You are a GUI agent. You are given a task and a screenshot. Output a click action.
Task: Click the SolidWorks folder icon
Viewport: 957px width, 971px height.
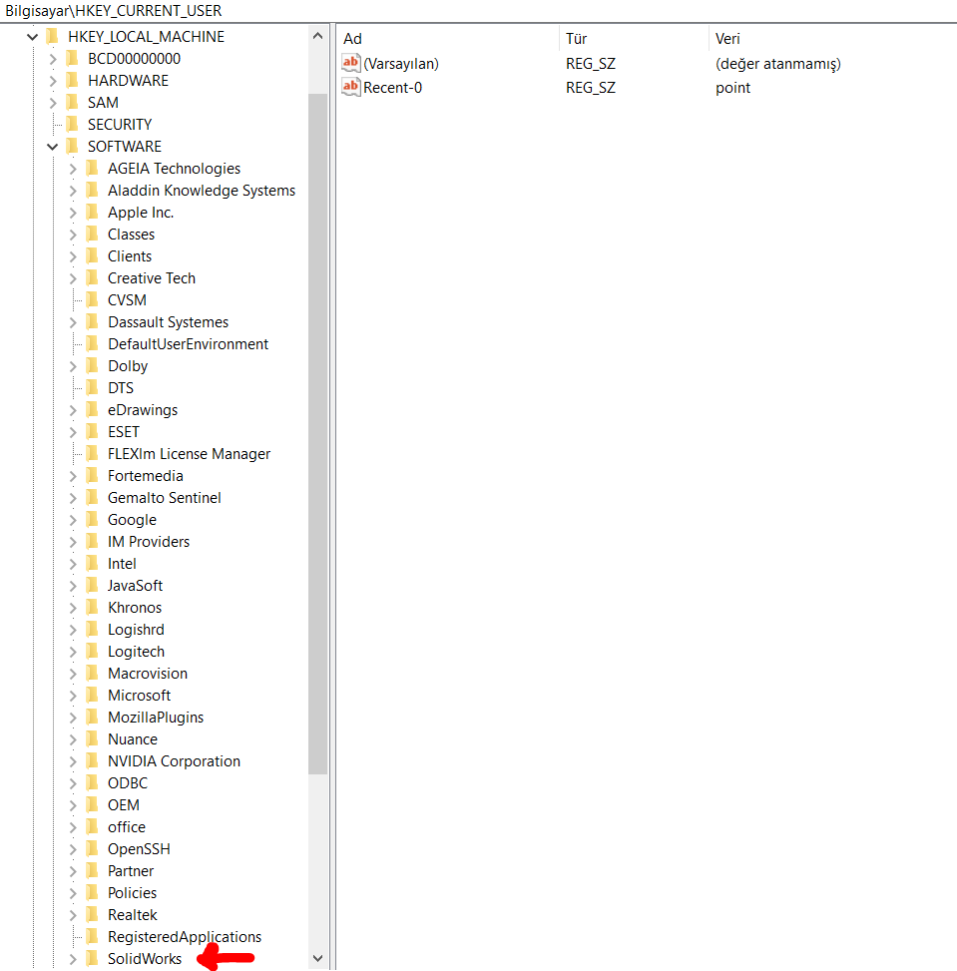pos(92,959)
